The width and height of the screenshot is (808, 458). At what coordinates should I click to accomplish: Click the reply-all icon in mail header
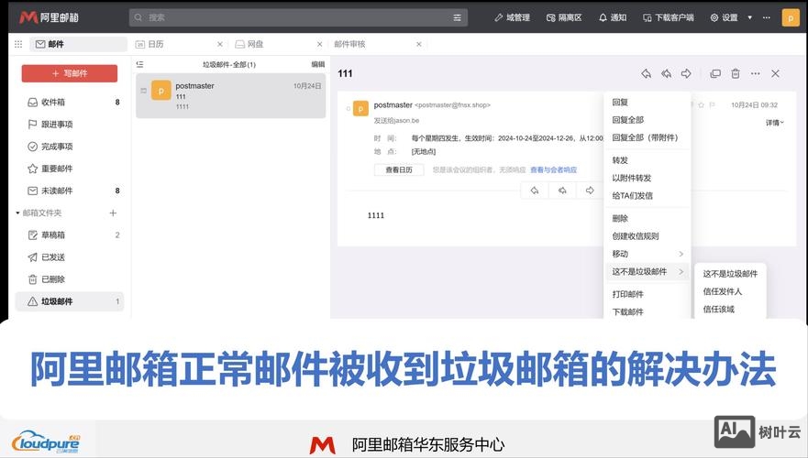coord(666,73)
